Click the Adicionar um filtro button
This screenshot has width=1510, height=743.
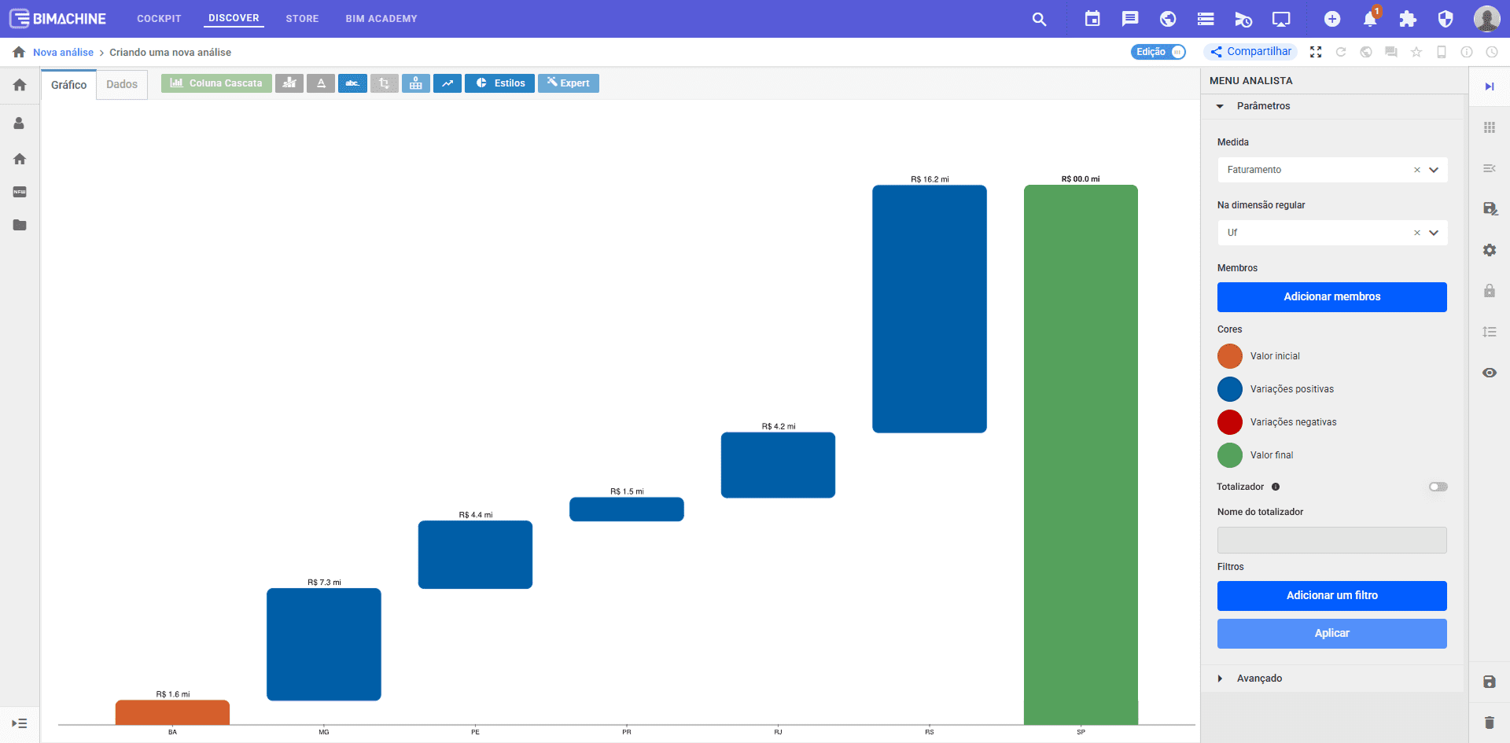point(1331,596)
